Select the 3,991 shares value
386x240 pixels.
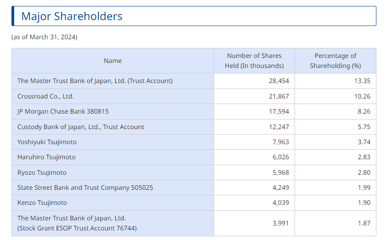280,223
